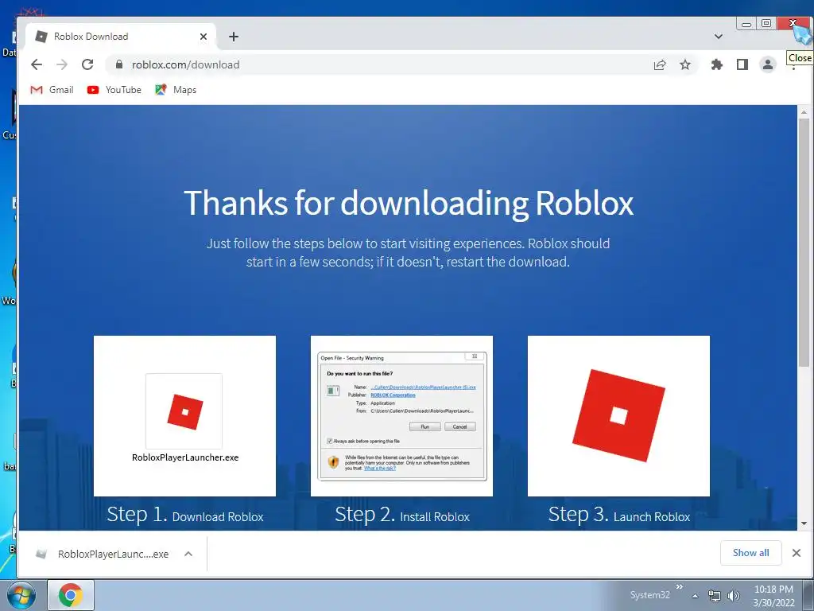Click the Thanks for downloading Roblox heading
Image resolution: width=814 pixels, height=611 pixels.
point(409,203)
